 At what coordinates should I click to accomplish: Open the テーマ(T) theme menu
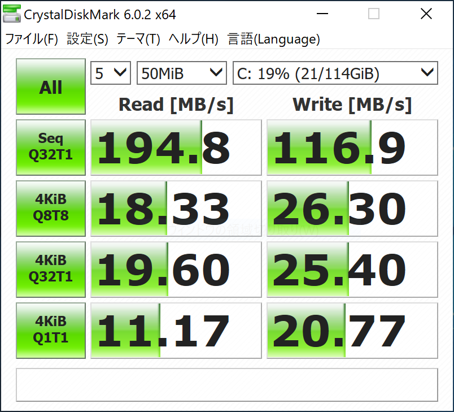tap(138, 39)
